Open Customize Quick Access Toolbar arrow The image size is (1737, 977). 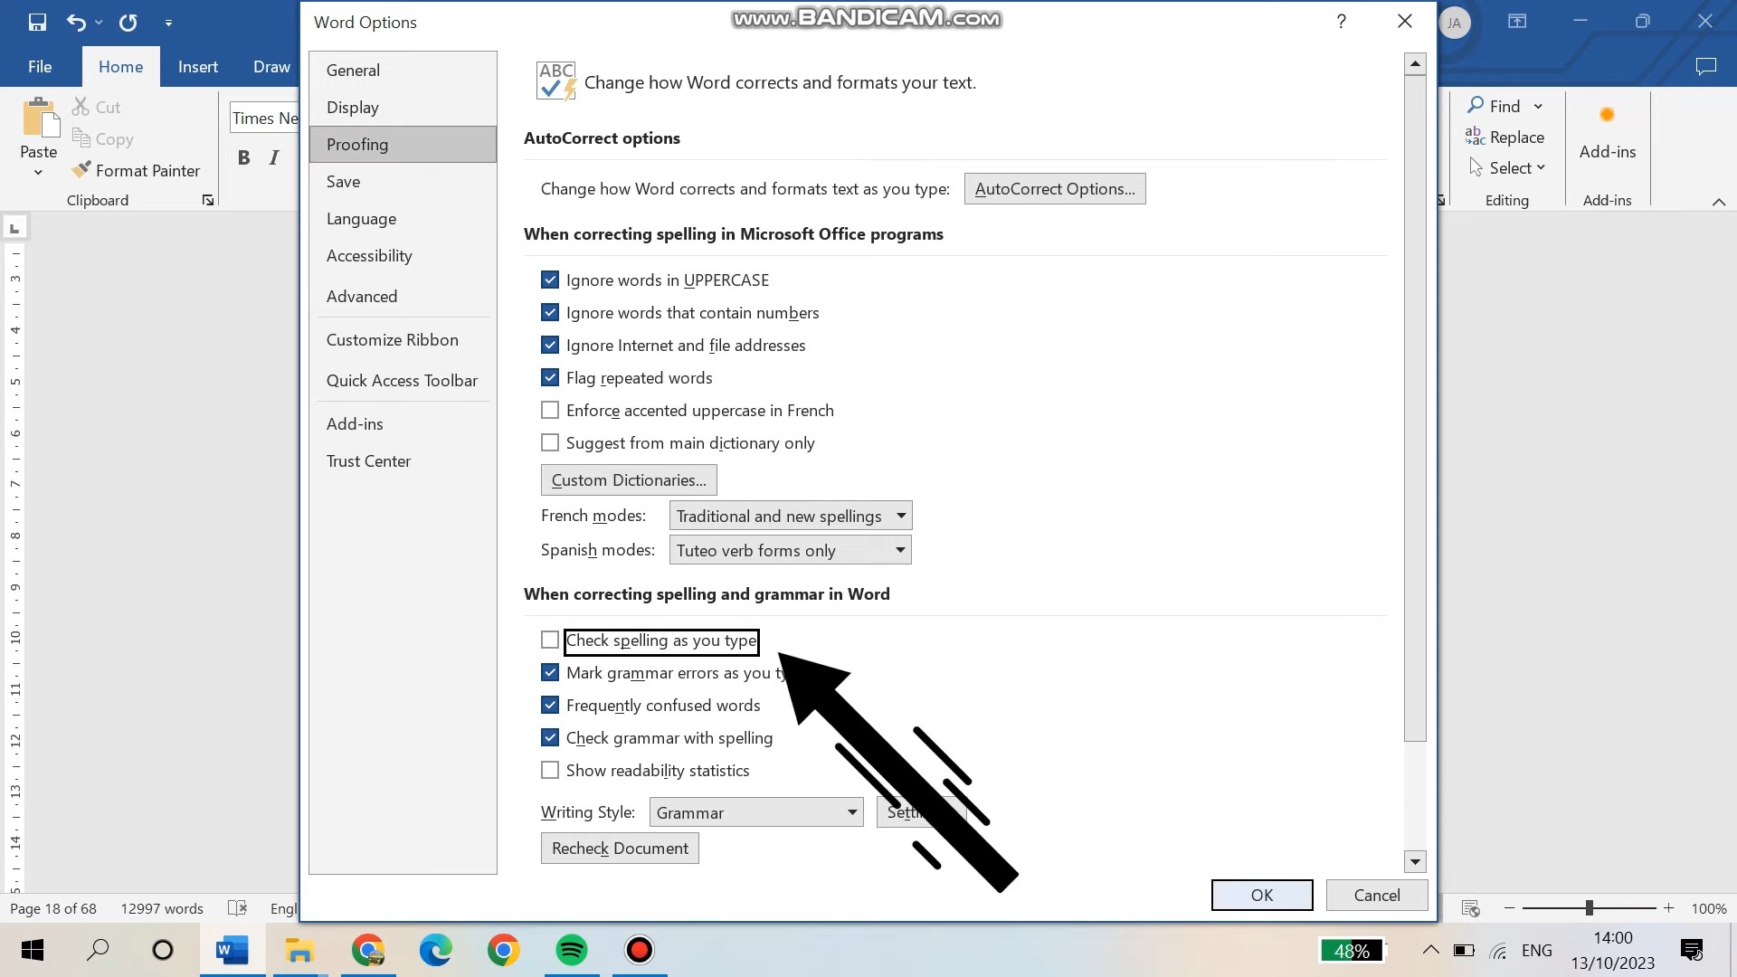168,22
